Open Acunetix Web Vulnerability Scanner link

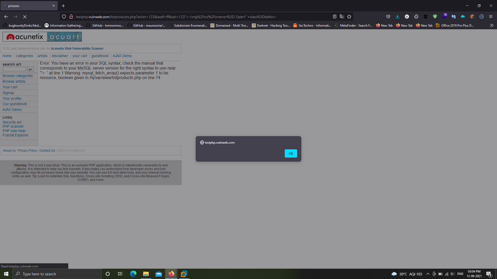coord(77,49)
